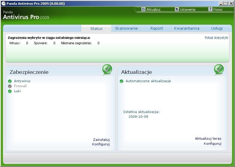Viewport: 235px width, 167px height.
Task: Click the Wirusy count label
Action: click(15, 43)
